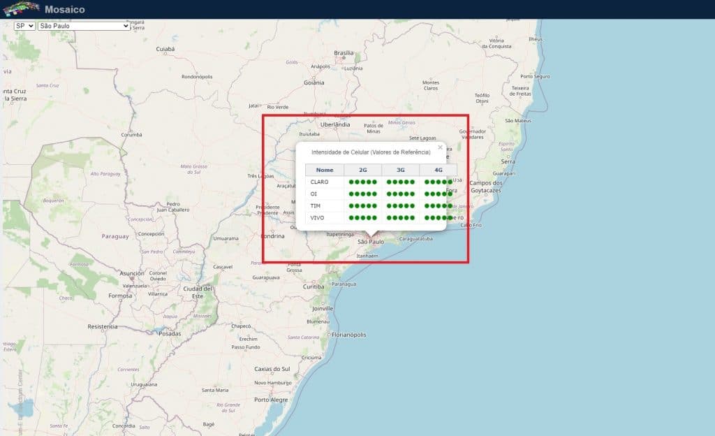The width and height of the screenshot is (715, 436).
Task: Click Cuiabá on the map
Action: pyautogui.click(x=165, y=49)
